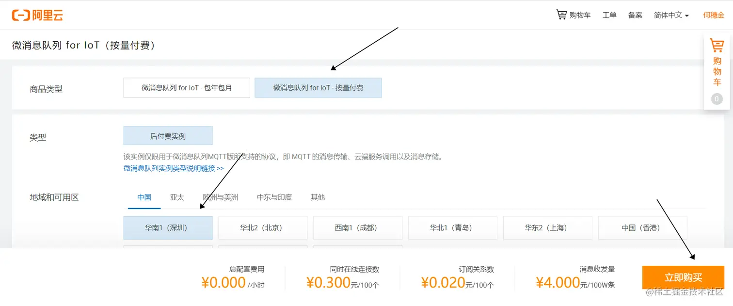Select region 华东2（上海）
Image resolution: width=733 pixels, height=306 pixels.
pos(548,227)
